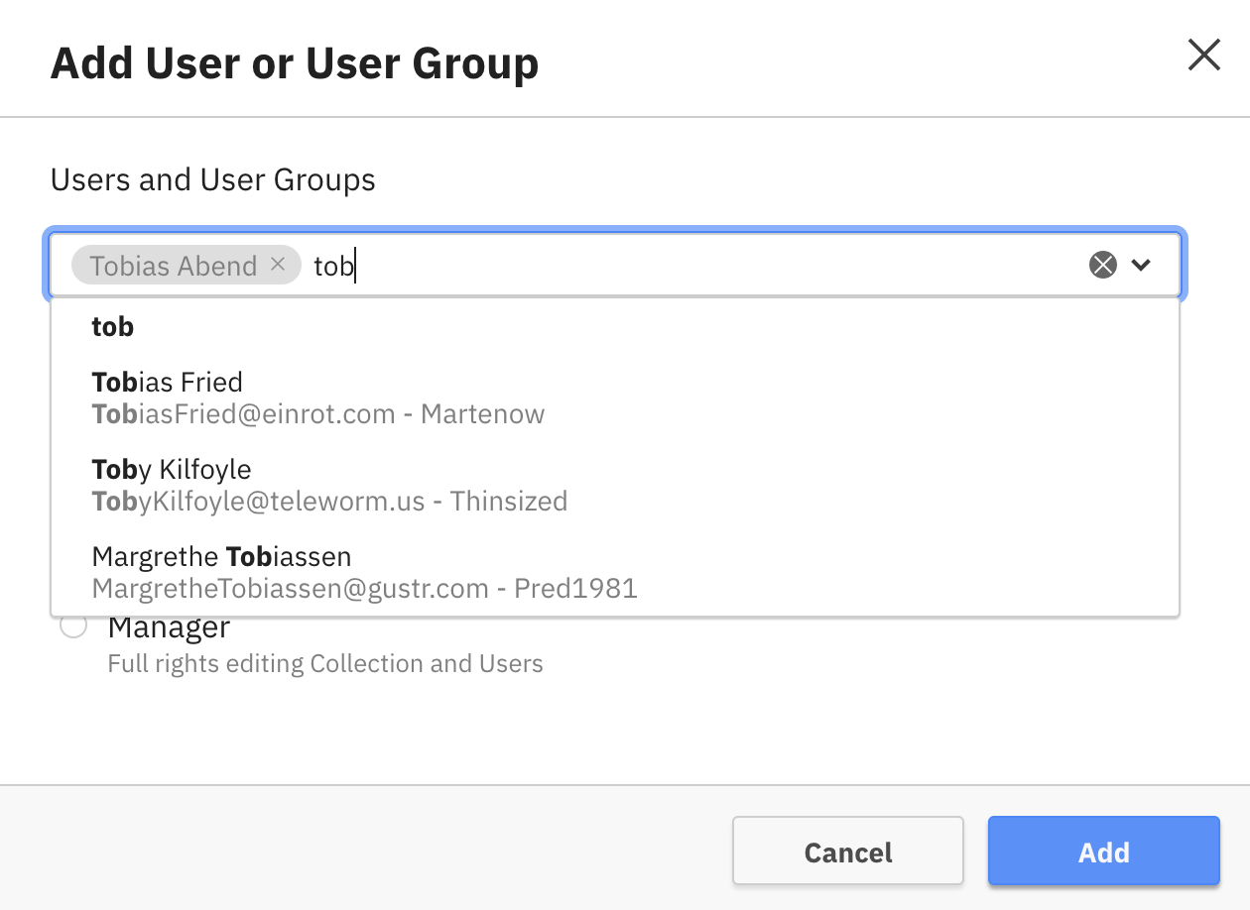Click the blue Add button
The image size is (1250, 910).
point(1103,852)
